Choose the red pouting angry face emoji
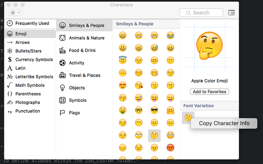Image resolution: width=263 pixels, height=164 pixels. (170, 148)
